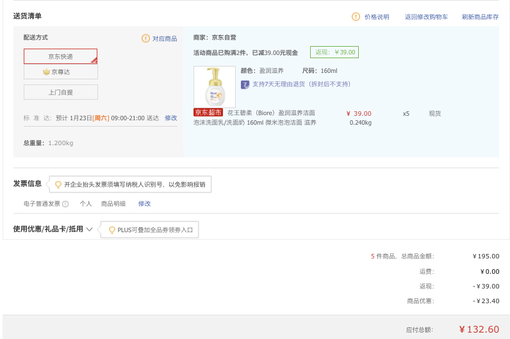Click the 周六 delivery day label
510x339 pixels.
(101, 118)
